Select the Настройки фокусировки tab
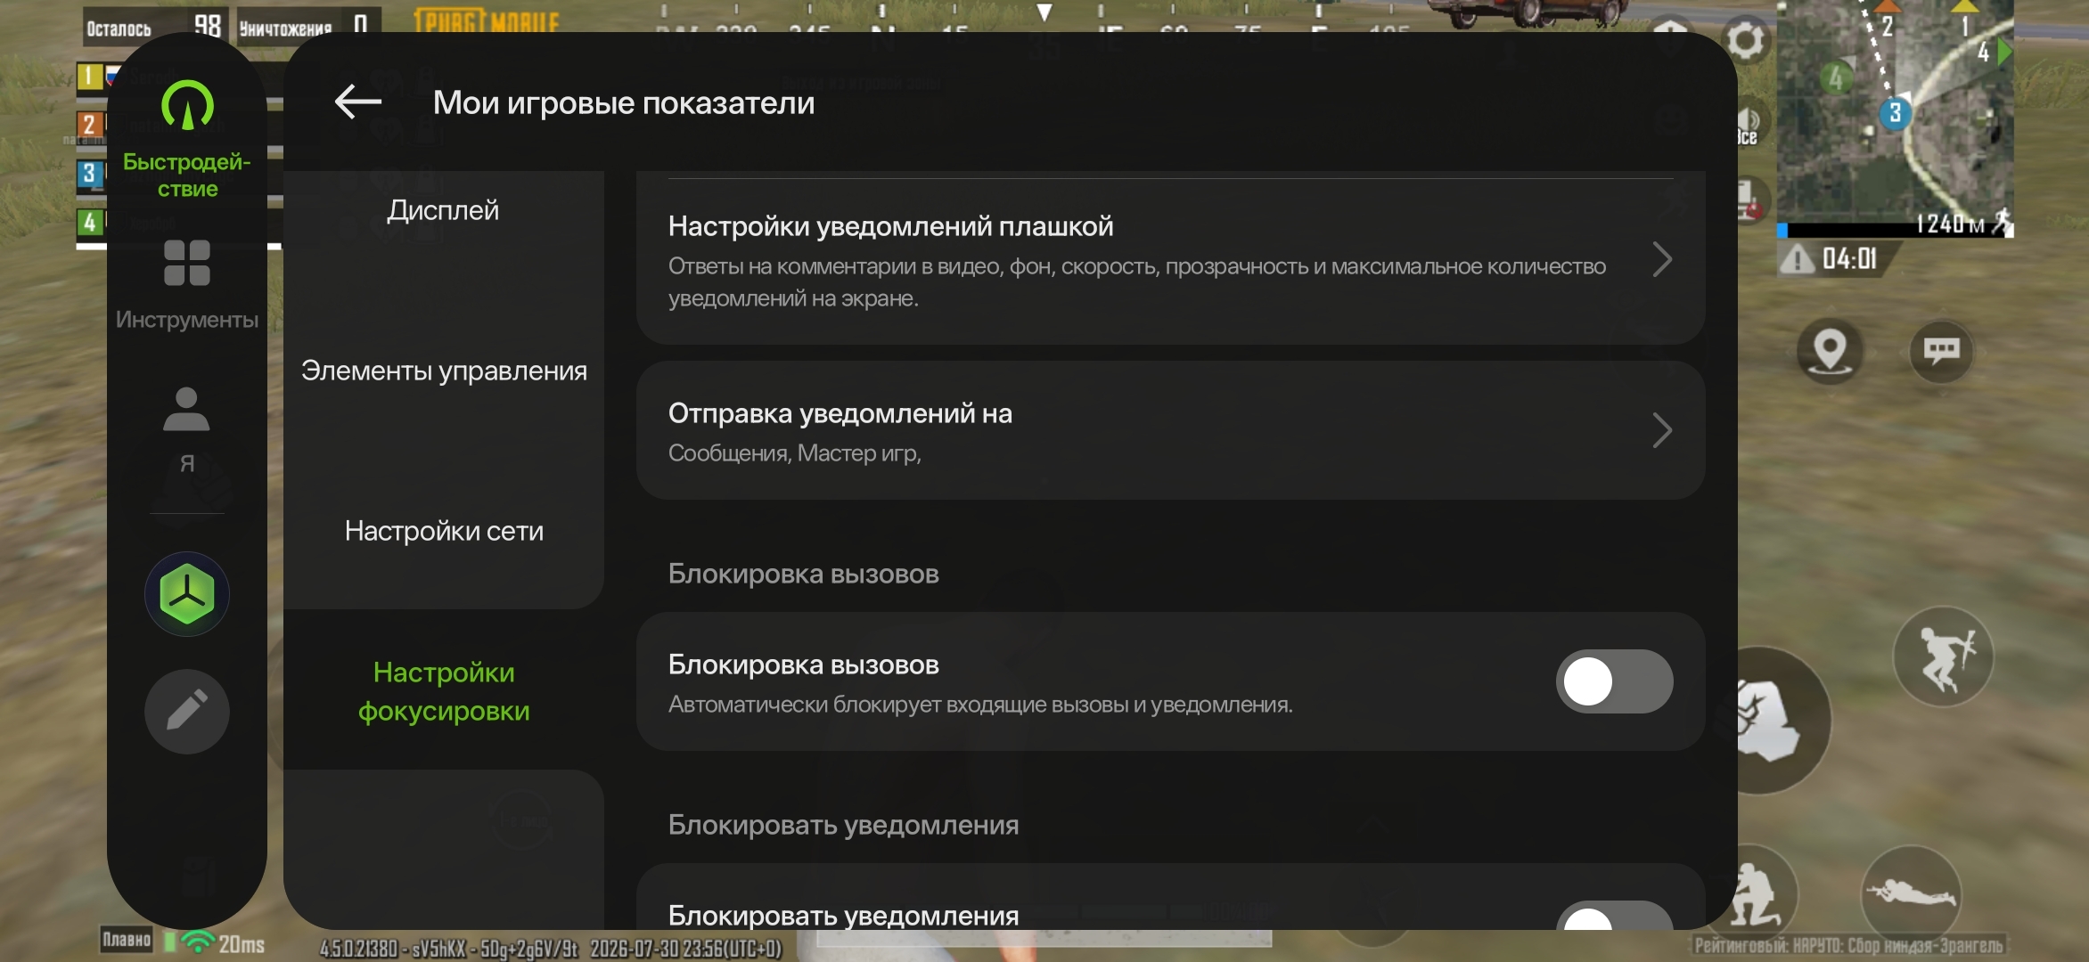Screen dimensions: 2089x962 click(x=443, y=691)
